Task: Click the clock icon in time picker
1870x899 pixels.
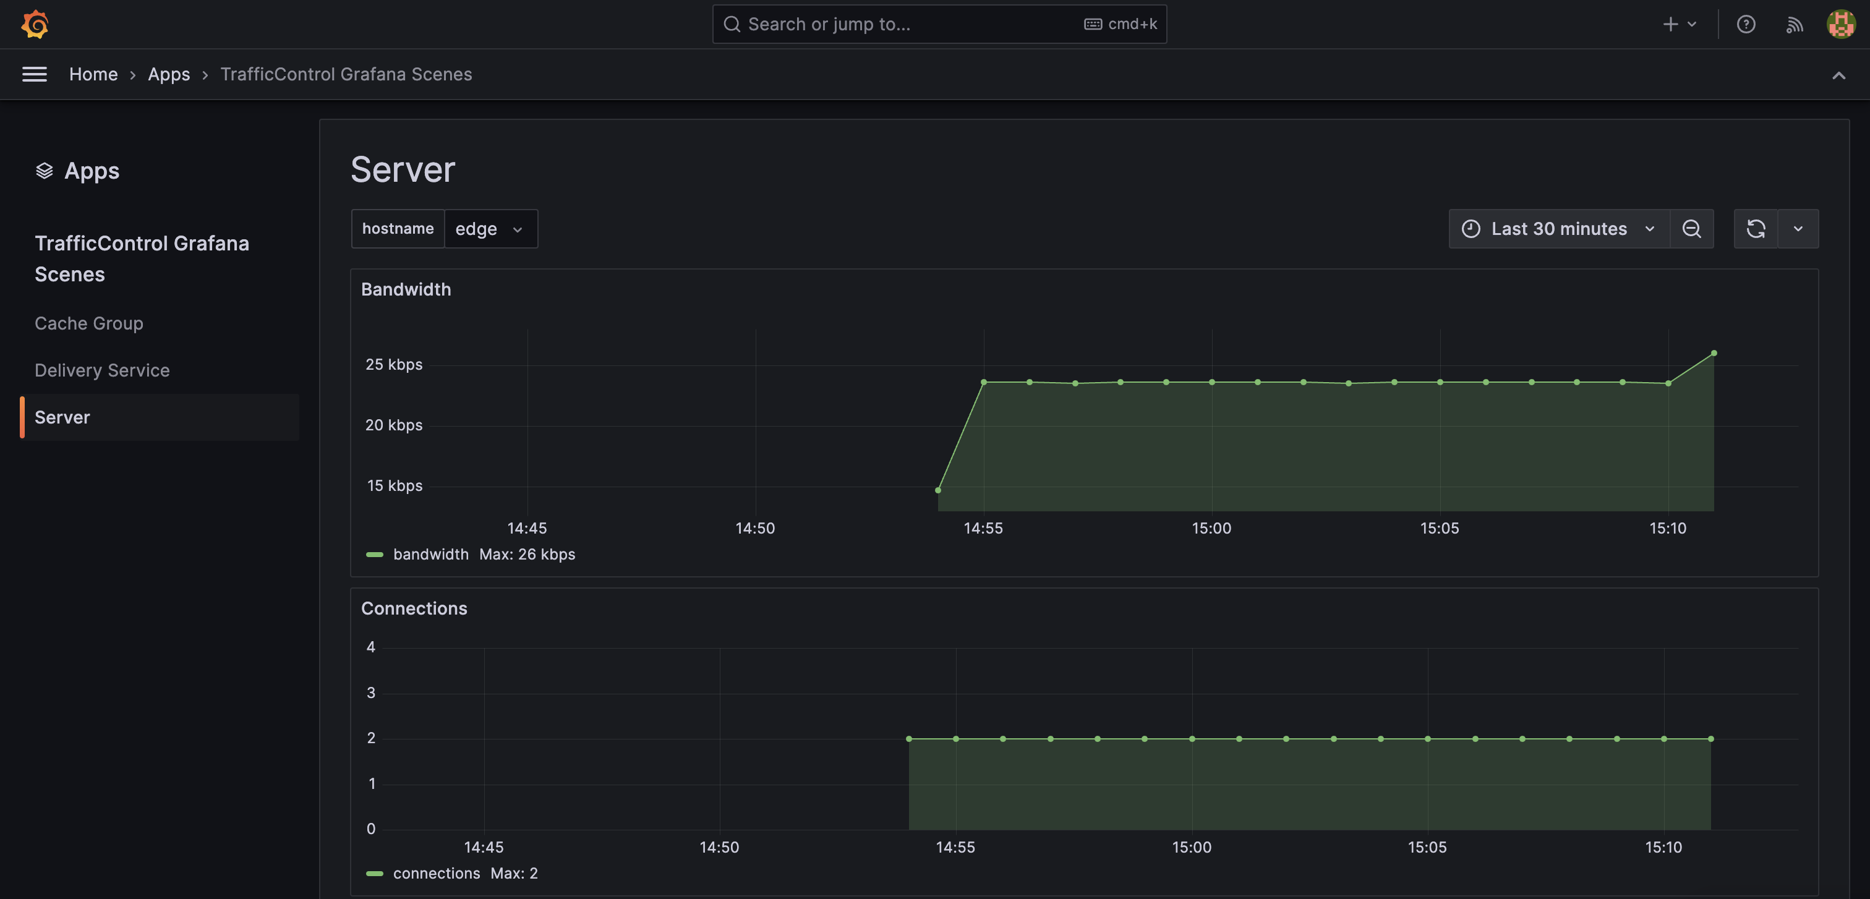Action: [x=1470, y=229]
